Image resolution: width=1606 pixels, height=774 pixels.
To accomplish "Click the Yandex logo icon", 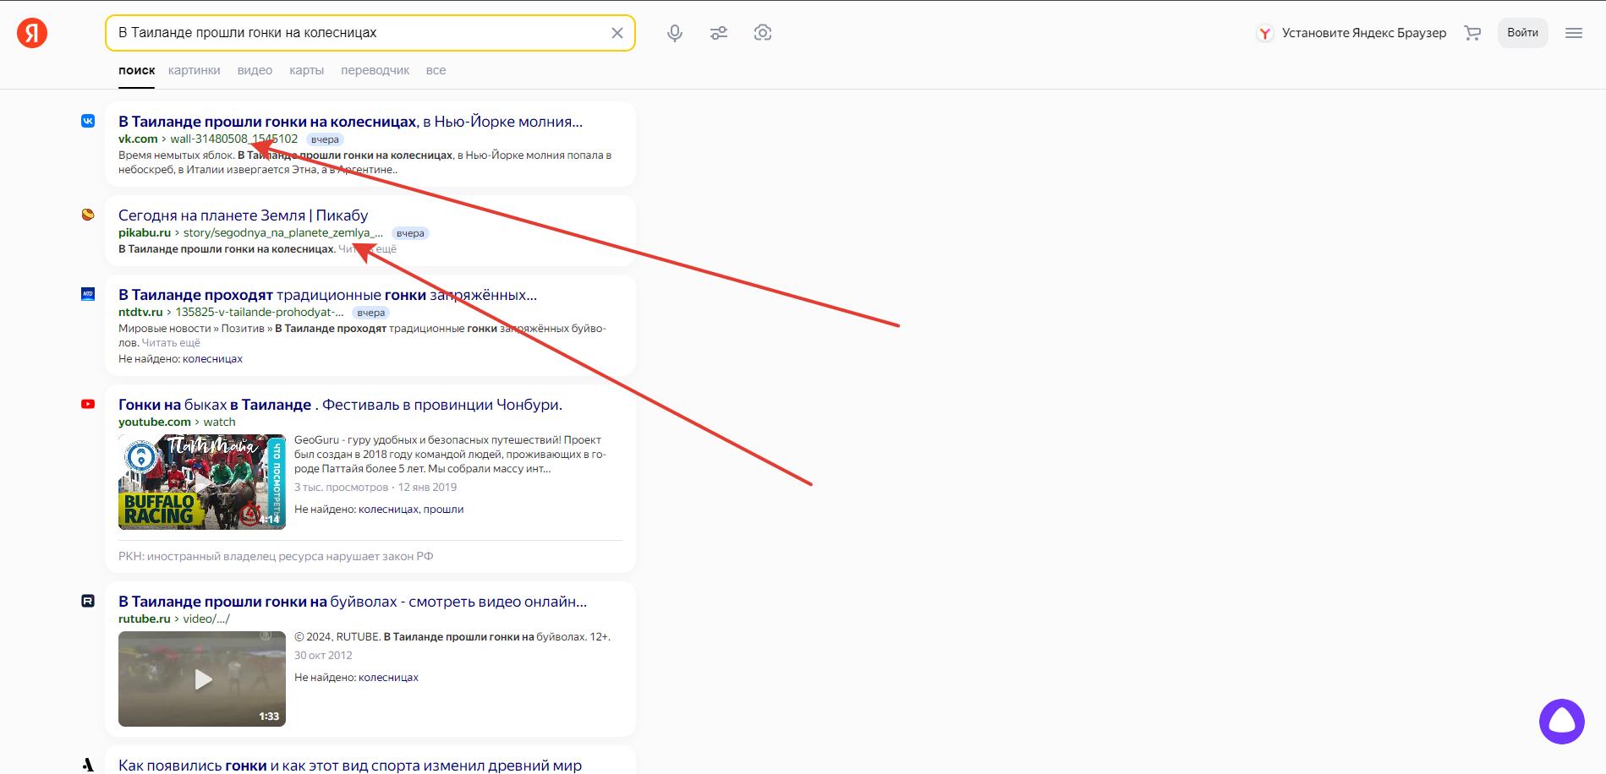I will pyautogui.click(x=32, y=33).
